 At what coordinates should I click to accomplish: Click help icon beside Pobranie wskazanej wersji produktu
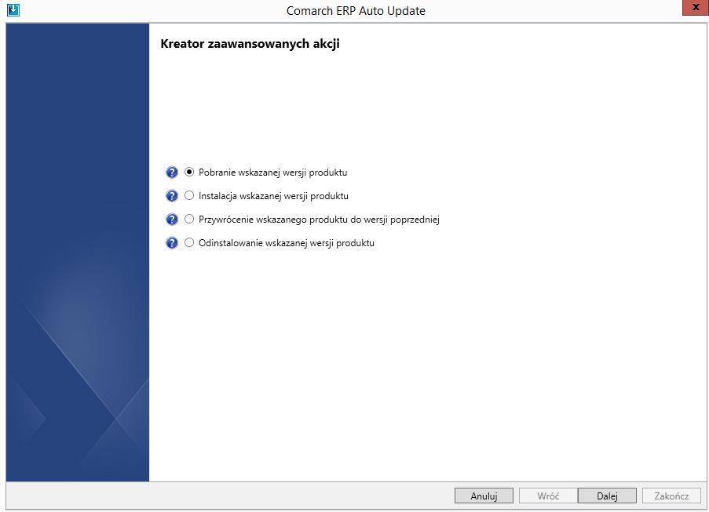(172, 172)
